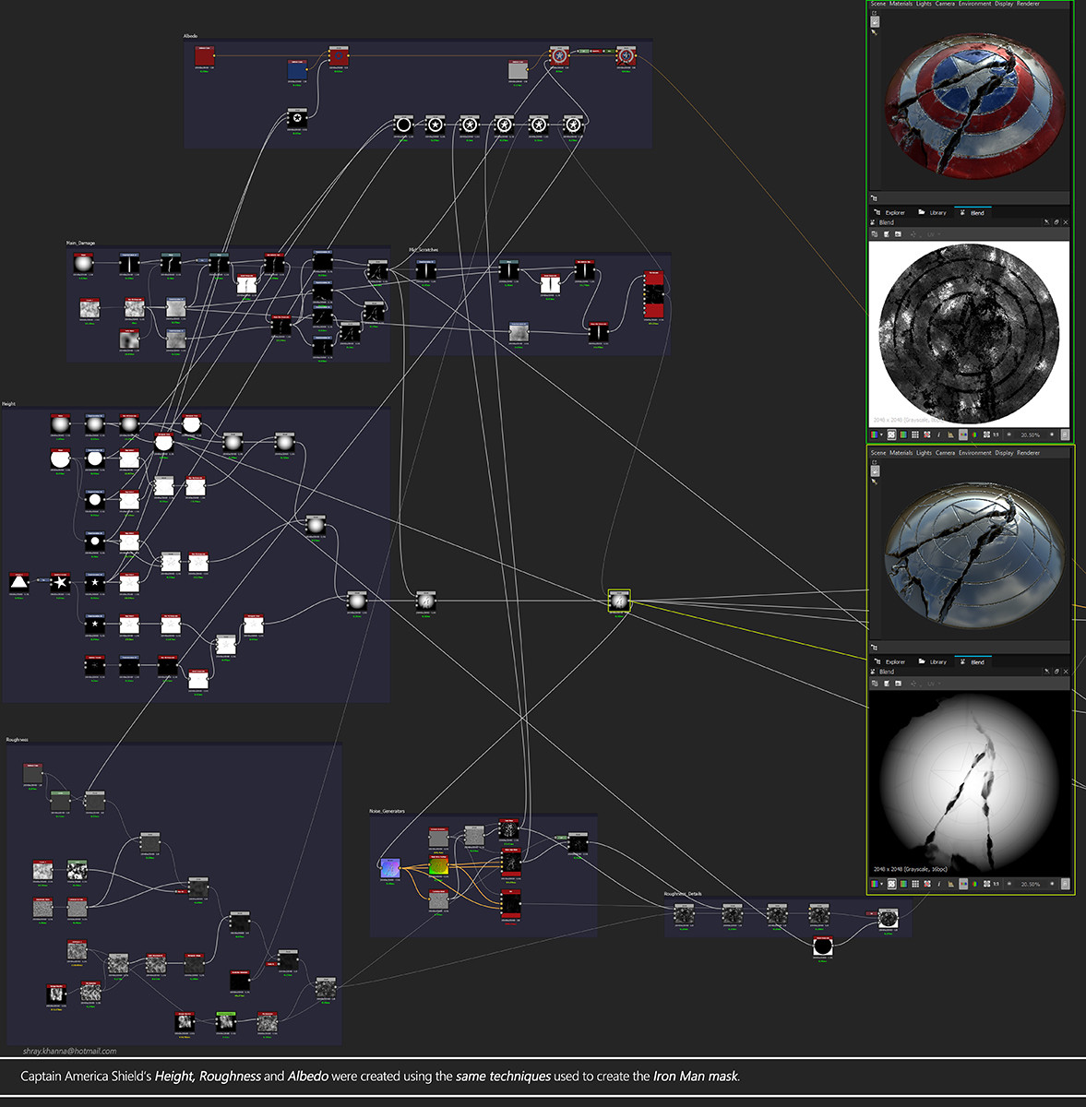
Task: Click Roughness_Details frame title
Action: point(683,894)
